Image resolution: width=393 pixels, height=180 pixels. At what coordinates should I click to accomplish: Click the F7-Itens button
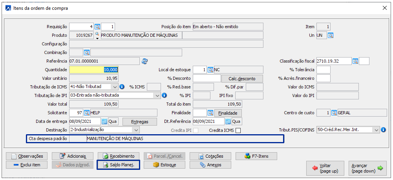pos(256,156)
